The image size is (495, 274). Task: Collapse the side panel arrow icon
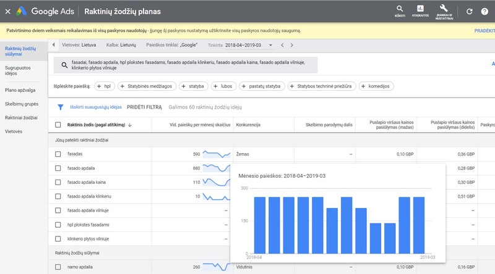point(54,45)
